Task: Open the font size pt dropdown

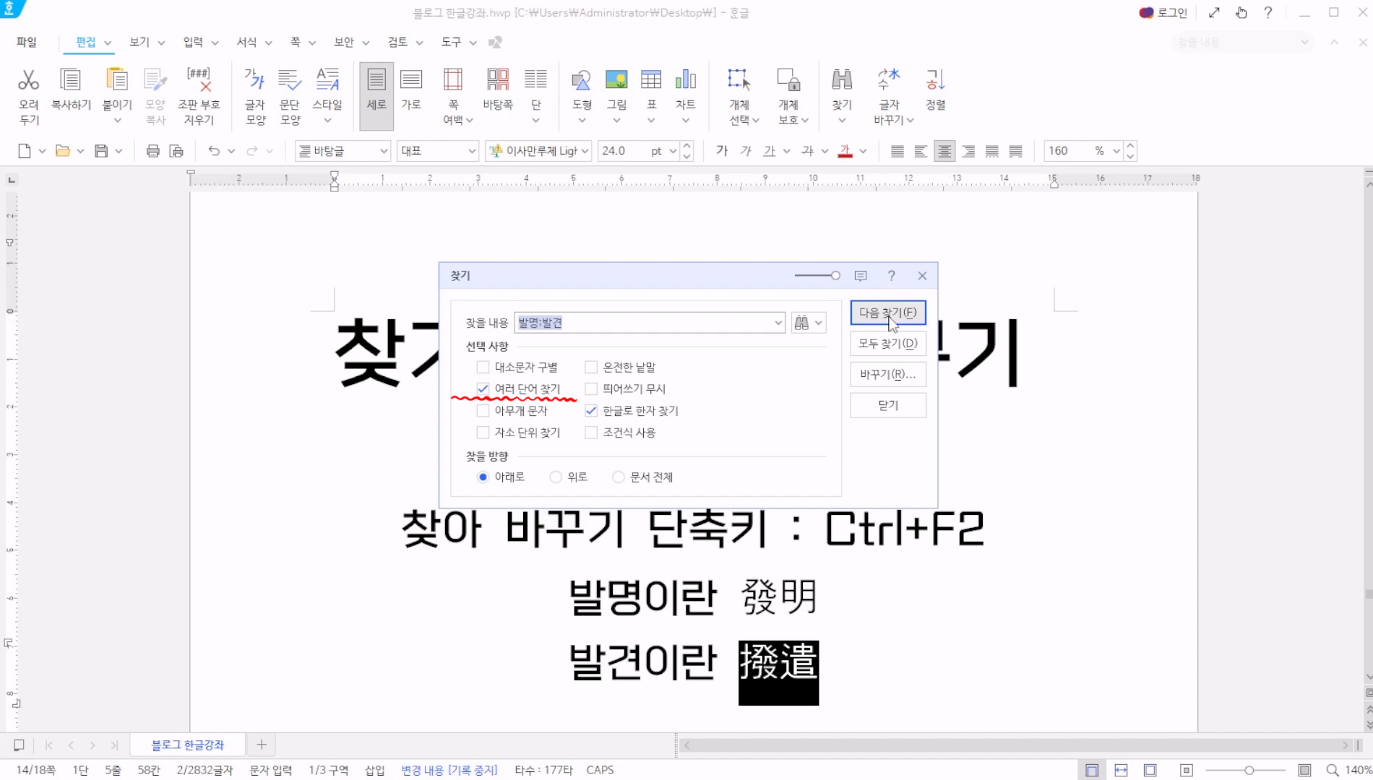Action: (x=673, y=151)
